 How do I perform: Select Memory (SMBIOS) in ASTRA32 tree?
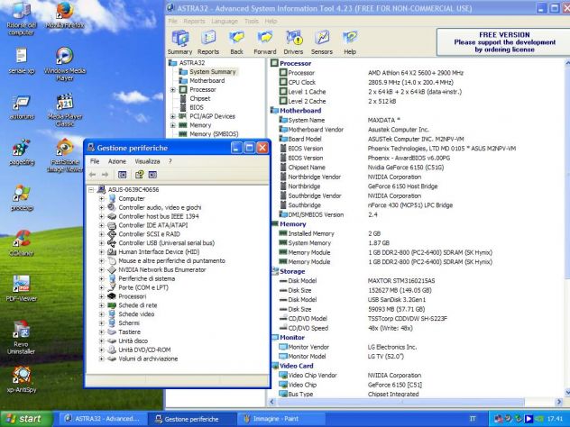coord(214,134)
